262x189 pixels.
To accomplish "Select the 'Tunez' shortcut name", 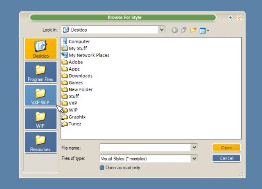I will [75, 124].
